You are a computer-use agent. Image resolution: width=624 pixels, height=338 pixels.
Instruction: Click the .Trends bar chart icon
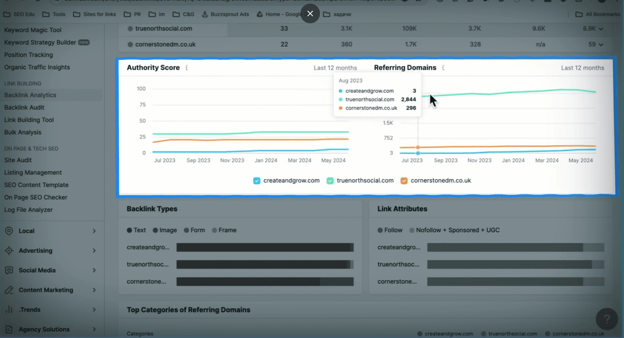coord(9,310)
